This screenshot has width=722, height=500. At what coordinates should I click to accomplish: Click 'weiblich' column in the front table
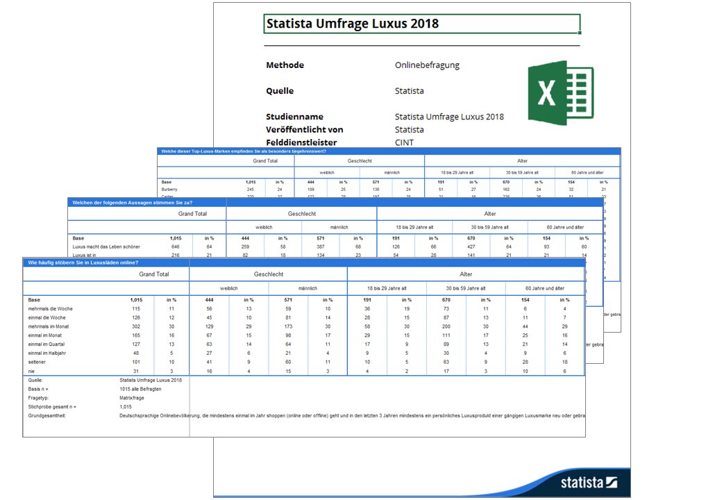point(229,288)
